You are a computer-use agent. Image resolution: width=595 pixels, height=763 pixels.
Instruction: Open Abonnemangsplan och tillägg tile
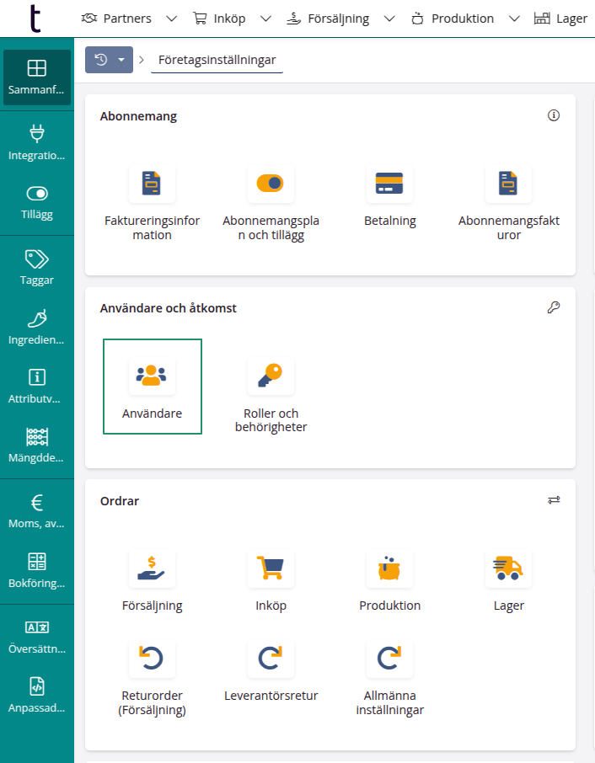point(271,184)
